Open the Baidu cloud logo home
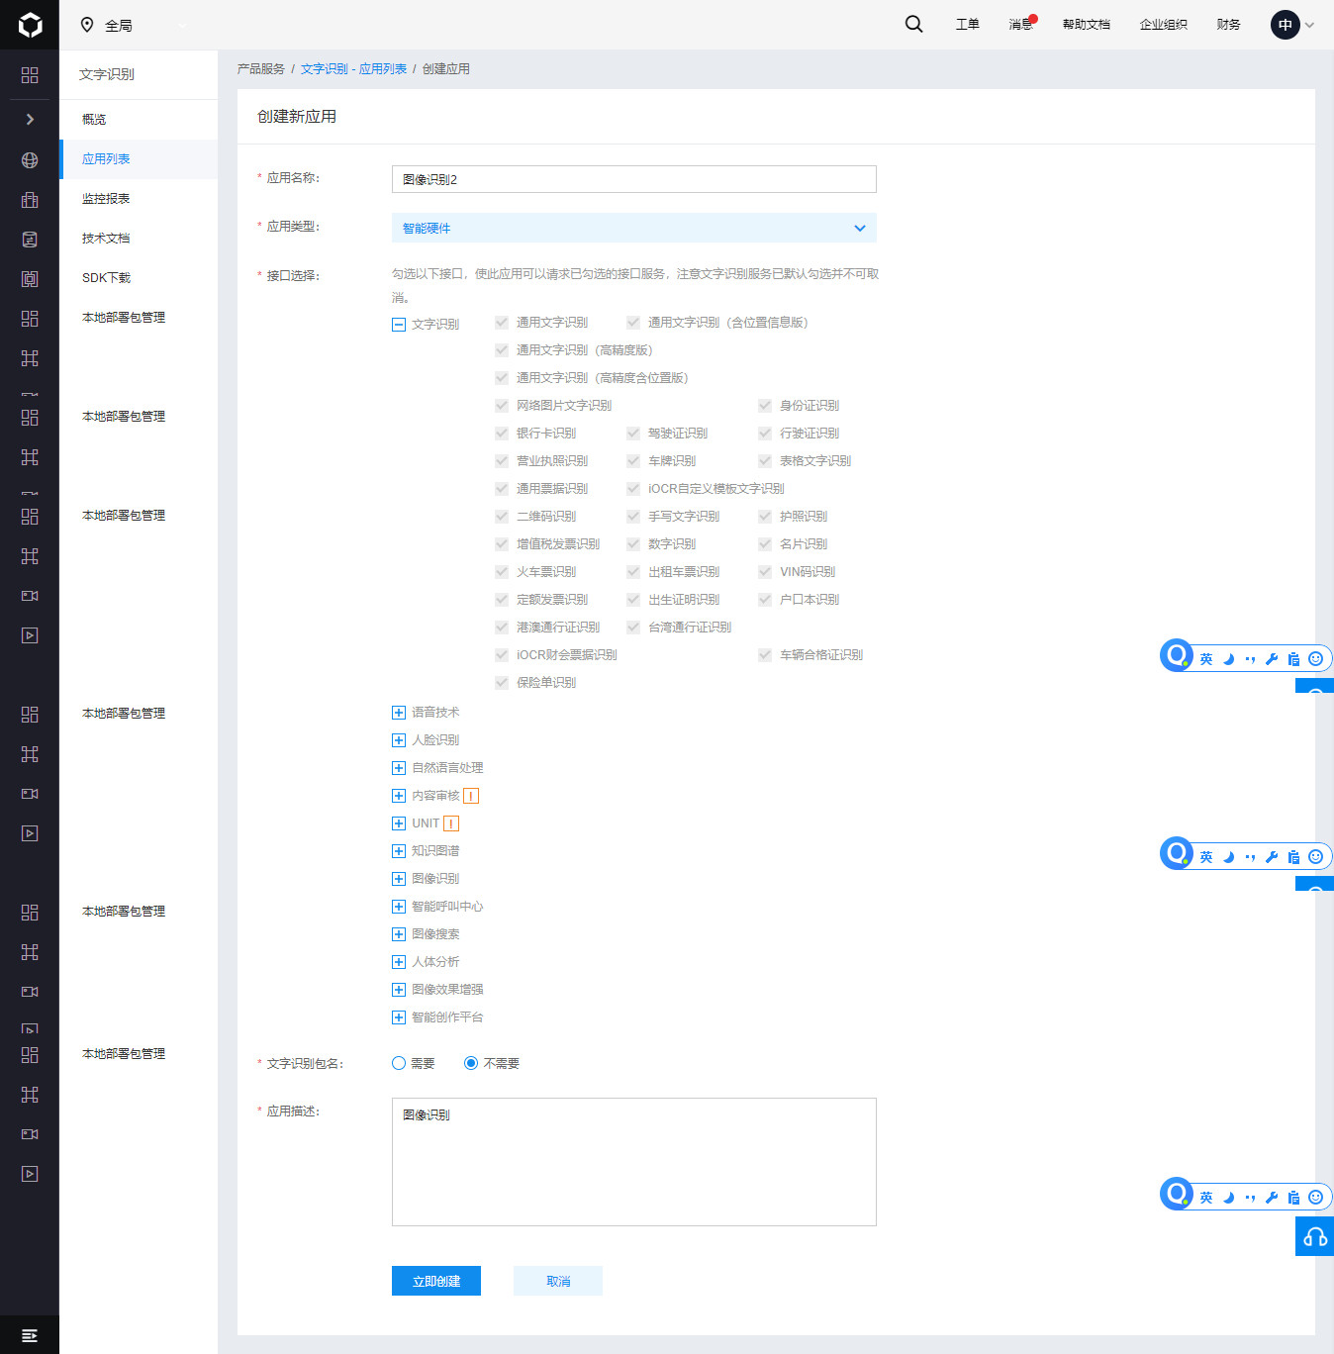1334x1354 pixels. (x=30, y=25)
